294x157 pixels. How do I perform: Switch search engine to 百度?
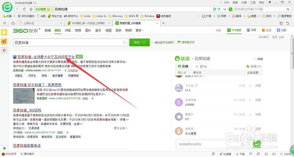click(251, 30)
